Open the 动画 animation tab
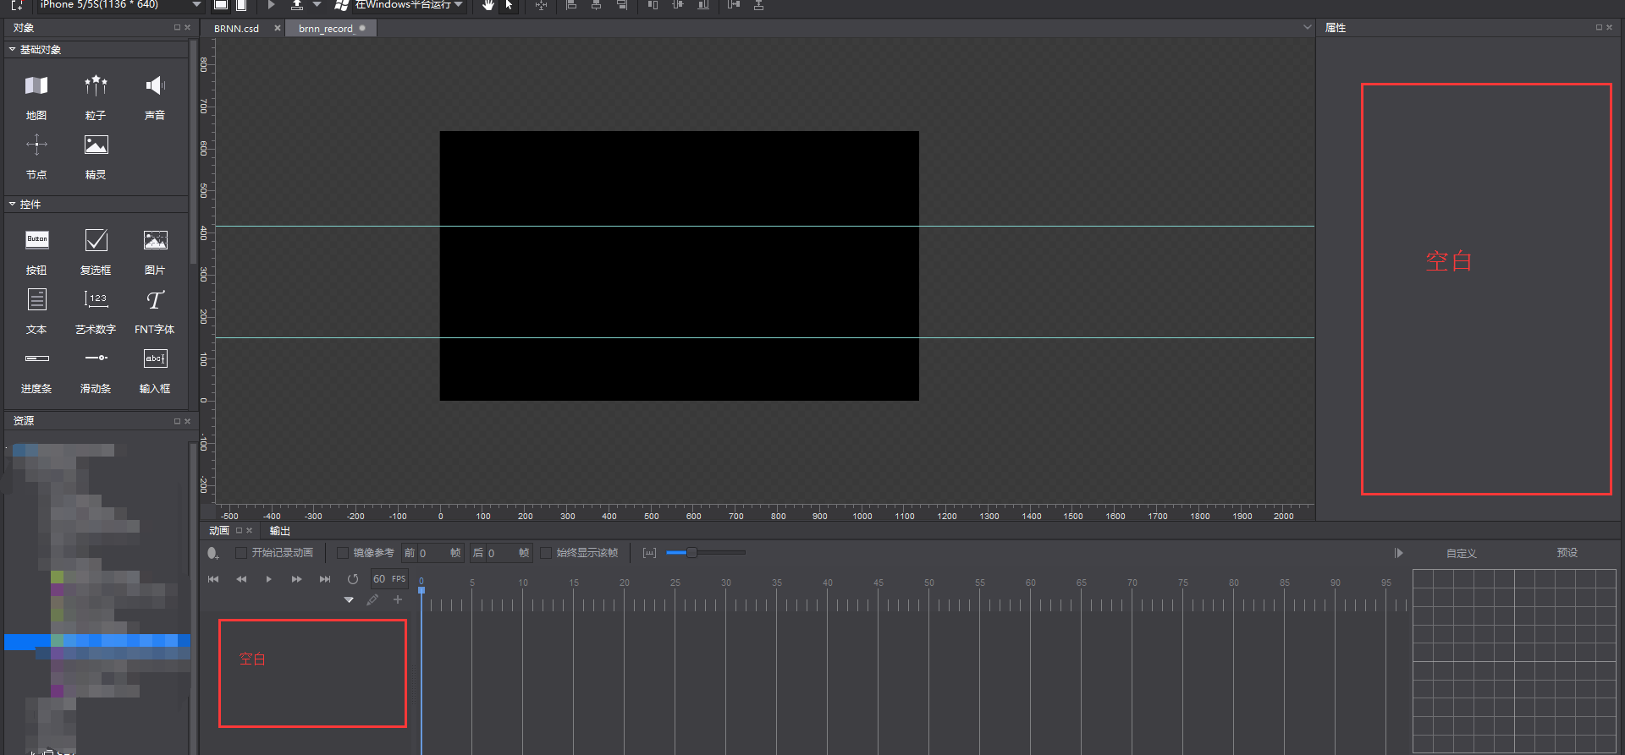Image resolution: width=1625 pixels, height=755 pixels. [x=219, y=531]
